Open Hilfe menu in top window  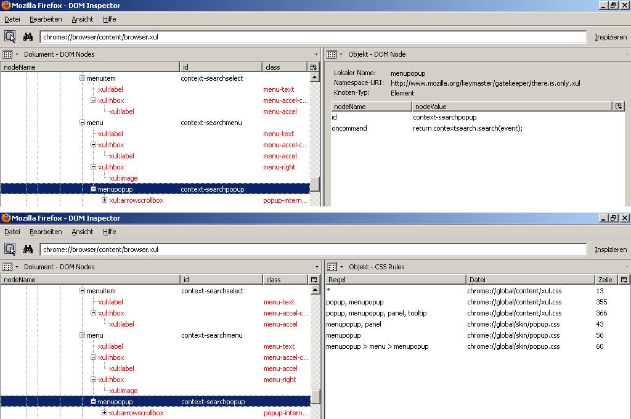(x=109, y=19)
